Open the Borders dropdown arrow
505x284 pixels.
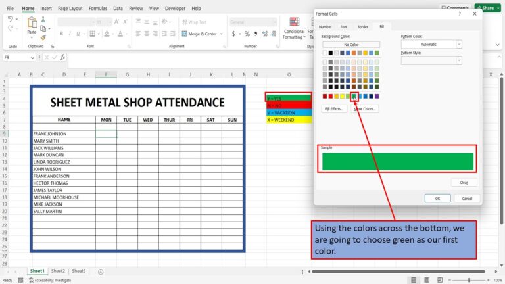point(98,34)
